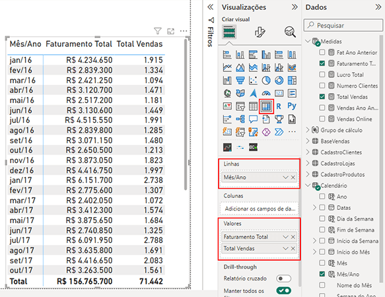Open the analytics magnifier tab
Image resolution: width=385 pixels, height=297 pixels.
coord(290,32)
